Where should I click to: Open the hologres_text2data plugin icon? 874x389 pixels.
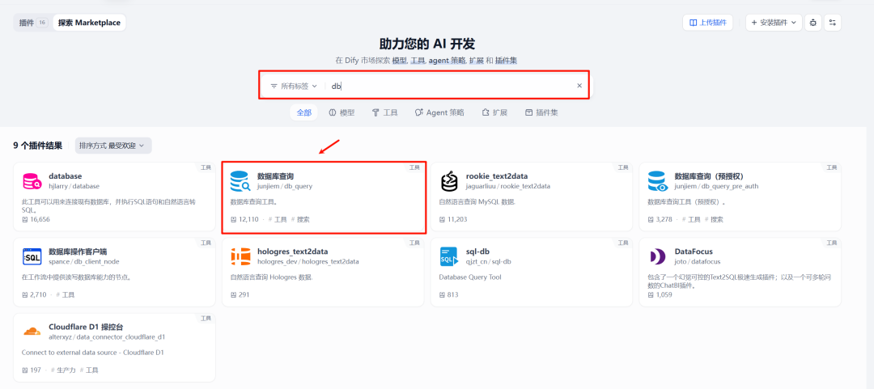(x=240, y=256)
